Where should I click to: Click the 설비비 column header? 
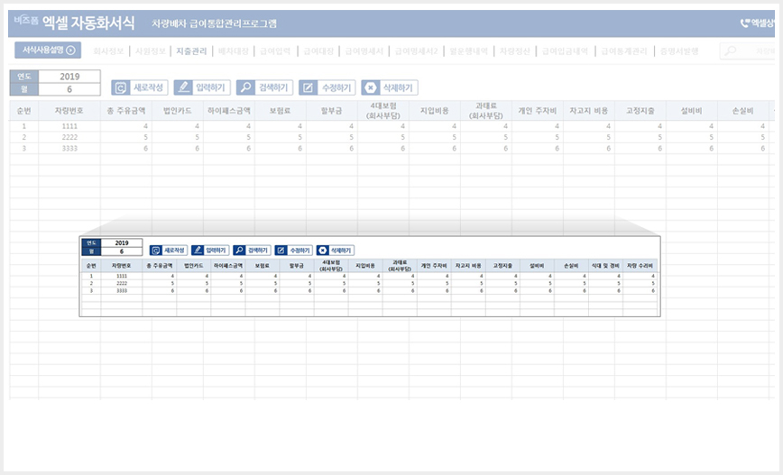(692, 111)
